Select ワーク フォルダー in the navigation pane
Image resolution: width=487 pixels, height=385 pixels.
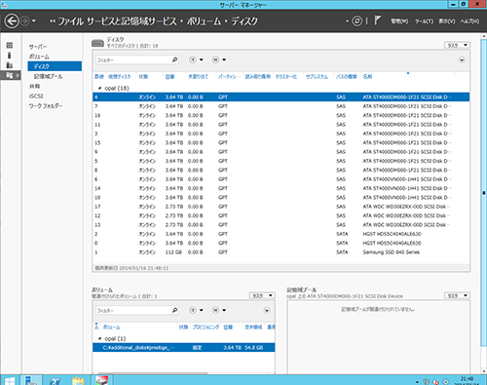click(x=46, y=106)
